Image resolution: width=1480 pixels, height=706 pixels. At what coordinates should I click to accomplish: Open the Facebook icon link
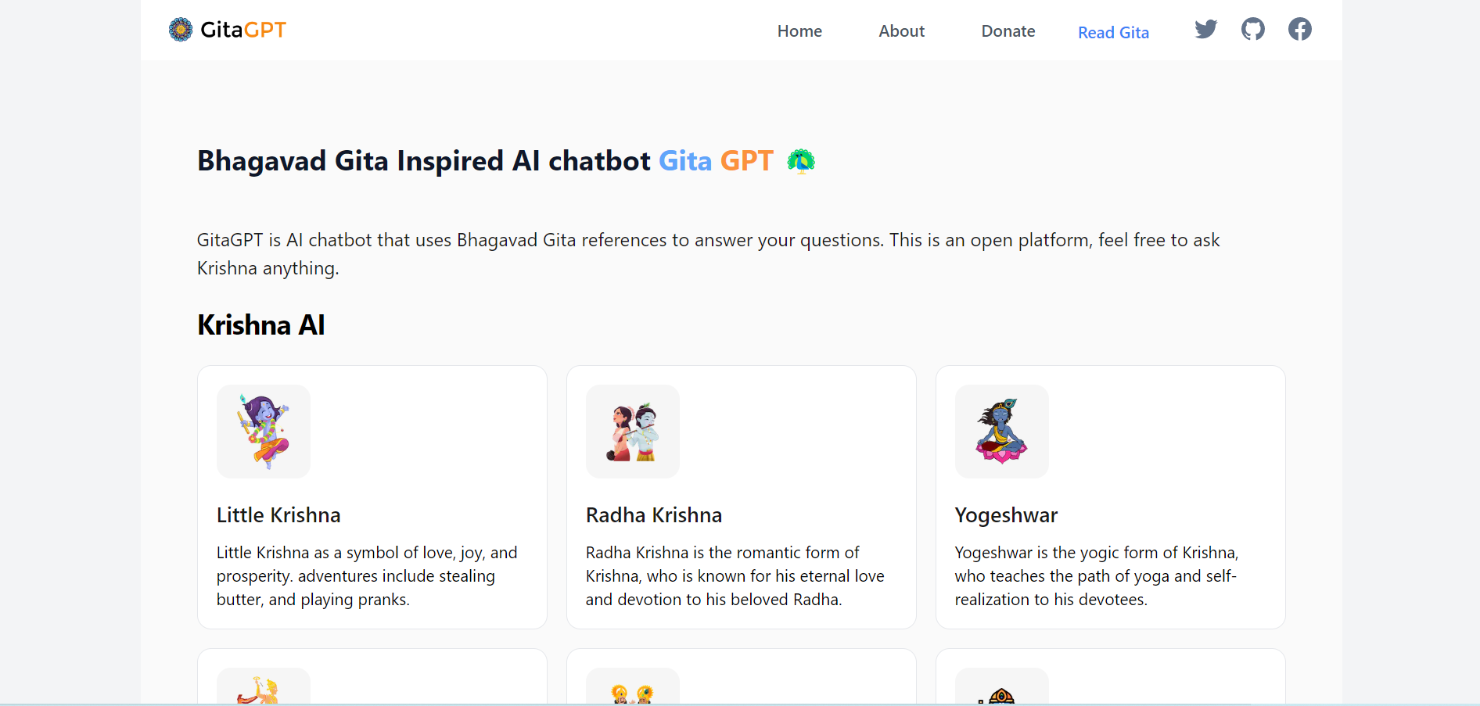1300,30
